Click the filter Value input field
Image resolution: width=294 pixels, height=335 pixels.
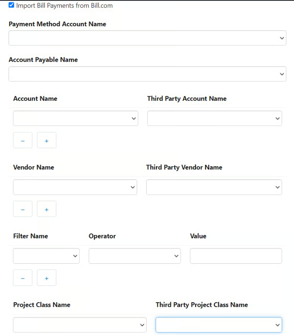click(236, 256)
